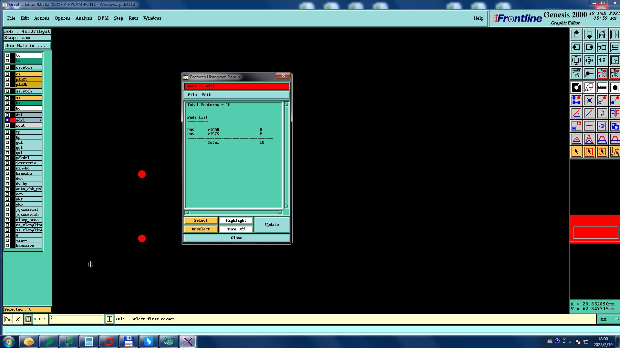Toggle the cs.etch layer checkbox
This screenshot has height=348, width=620.
pos(7,67)
